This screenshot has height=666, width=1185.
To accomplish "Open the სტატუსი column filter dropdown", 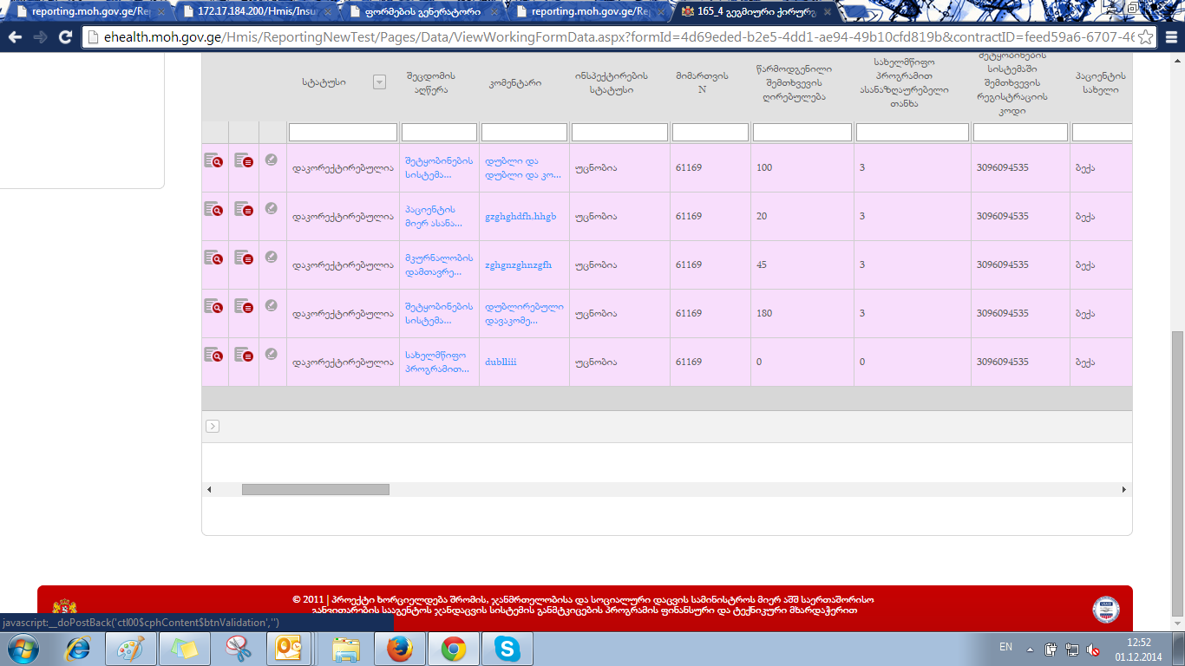I will 379,82.
